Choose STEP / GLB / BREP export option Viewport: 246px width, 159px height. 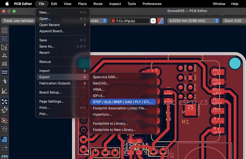click(123, 102)
